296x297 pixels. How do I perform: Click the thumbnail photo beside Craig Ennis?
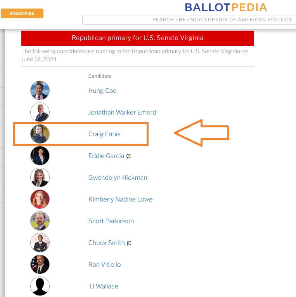tap(40, 134)
